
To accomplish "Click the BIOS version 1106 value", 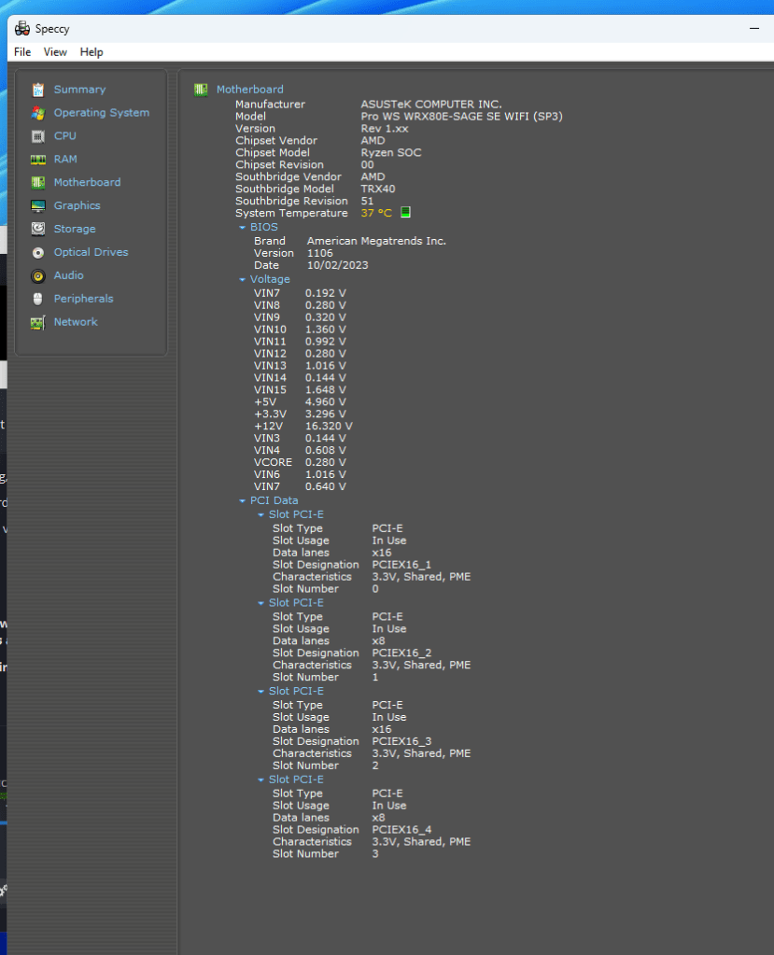I will [x=319, y=253].
